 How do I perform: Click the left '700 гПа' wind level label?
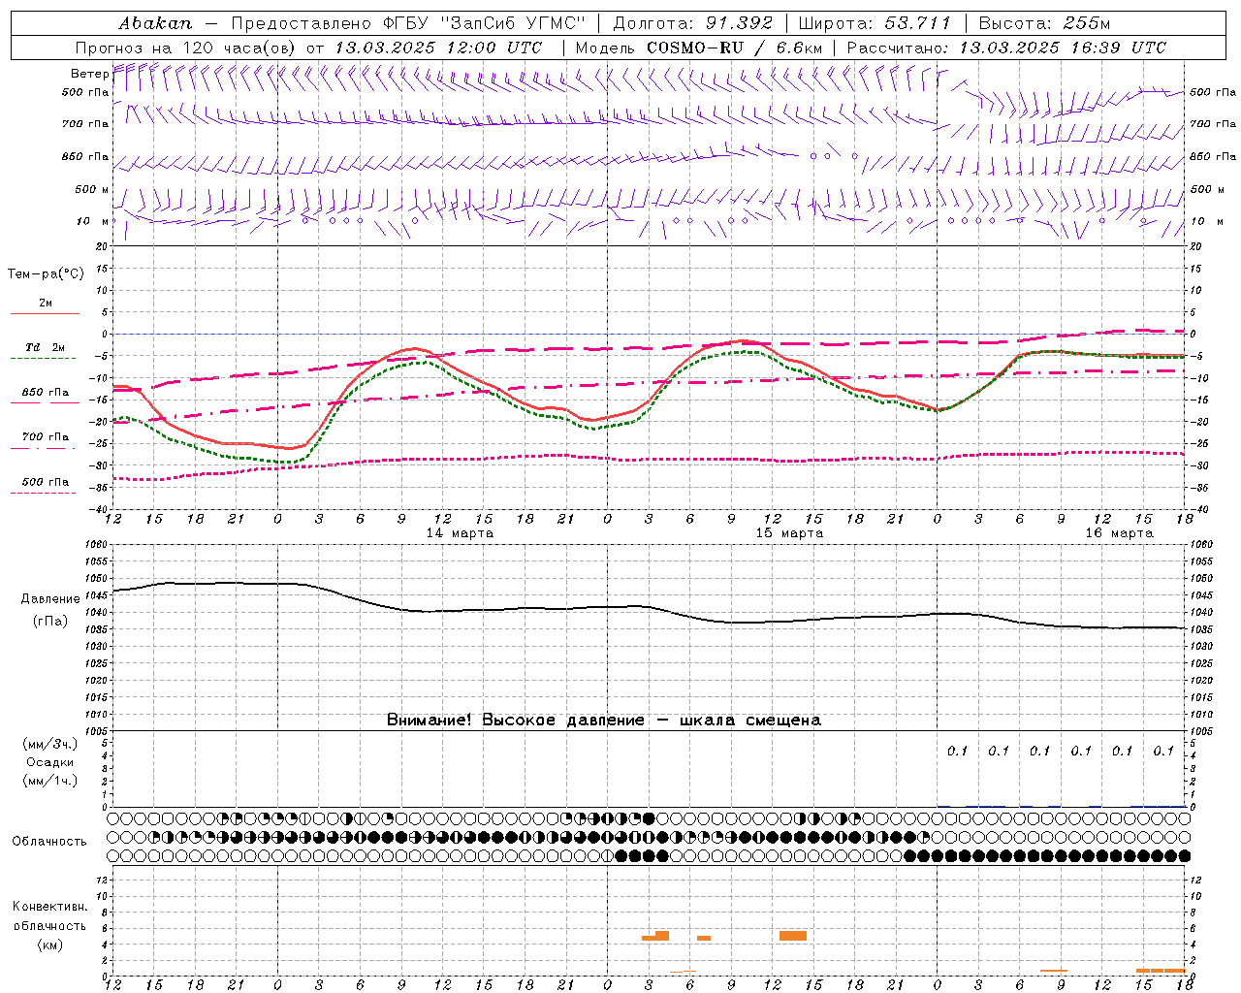tap(85, 124)
